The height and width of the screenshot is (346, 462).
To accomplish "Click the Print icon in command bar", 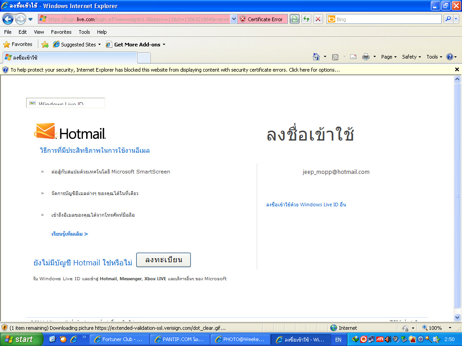I will coord(366,57).
